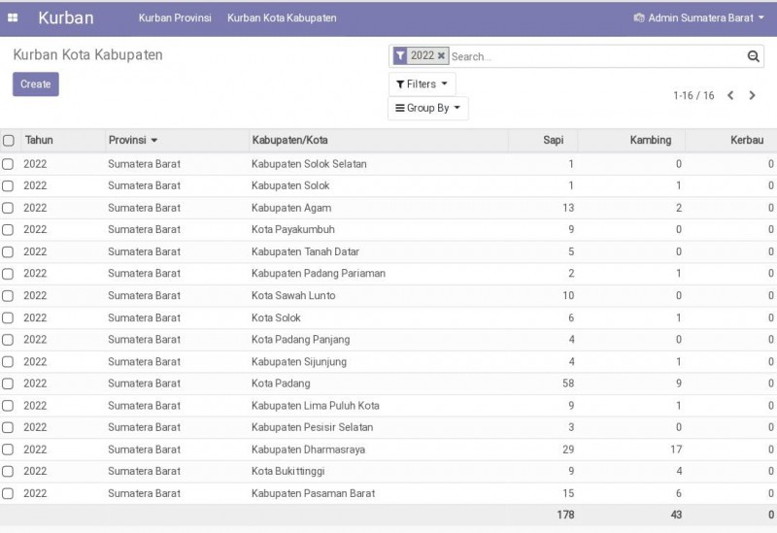Check the Kabupaten Padang Pariaman row
Viewport: 777px width, 533px height.
(x=8, y=274)
